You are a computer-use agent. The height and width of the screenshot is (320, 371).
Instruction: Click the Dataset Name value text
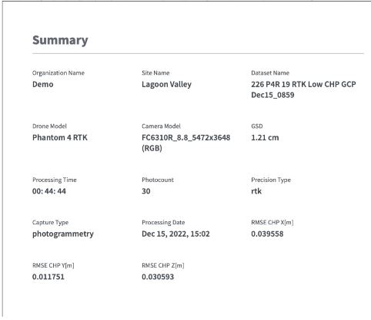pos(303,89)
